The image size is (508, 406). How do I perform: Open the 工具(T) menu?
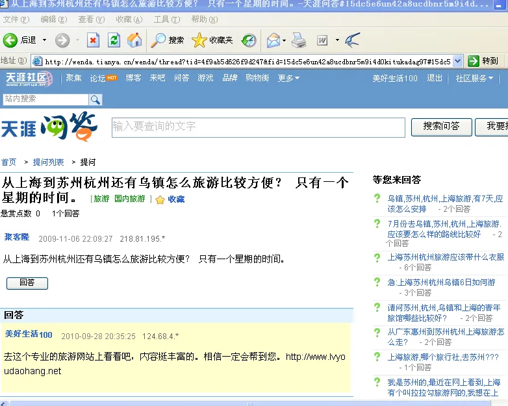point(166,19)
